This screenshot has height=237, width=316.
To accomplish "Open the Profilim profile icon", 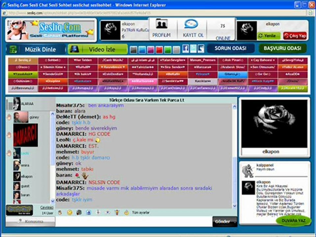I will pyautogui.click(x=162, y=24).
